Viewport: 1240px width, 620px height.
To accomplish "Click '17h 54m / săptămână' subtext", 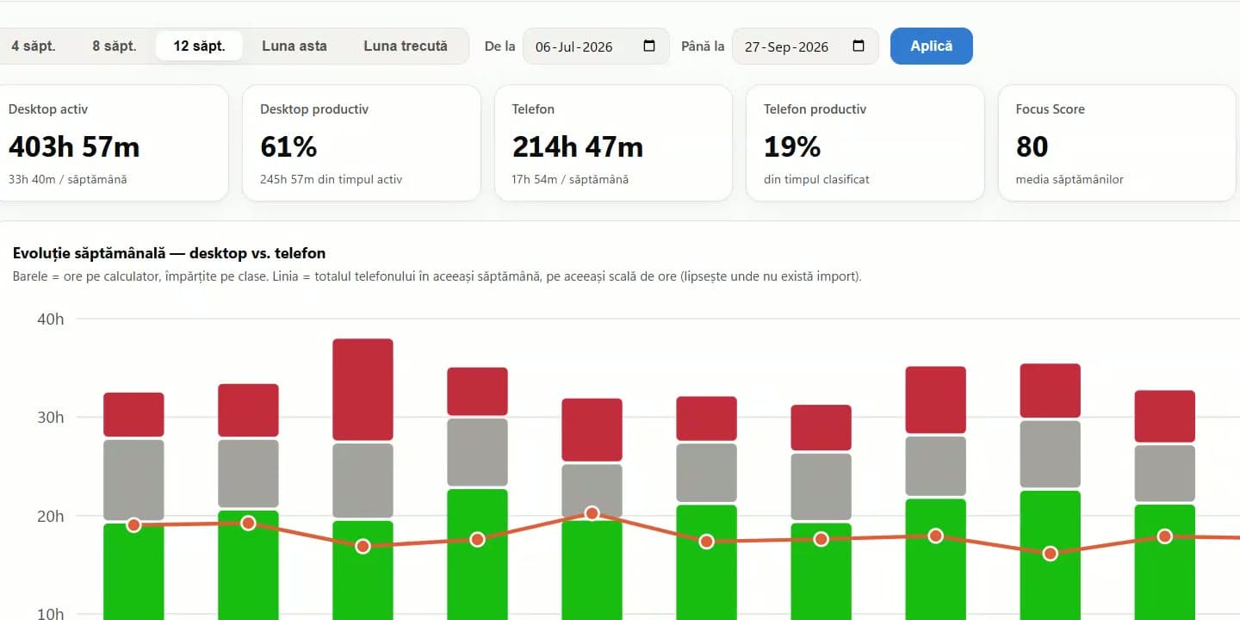I will 570,180.
